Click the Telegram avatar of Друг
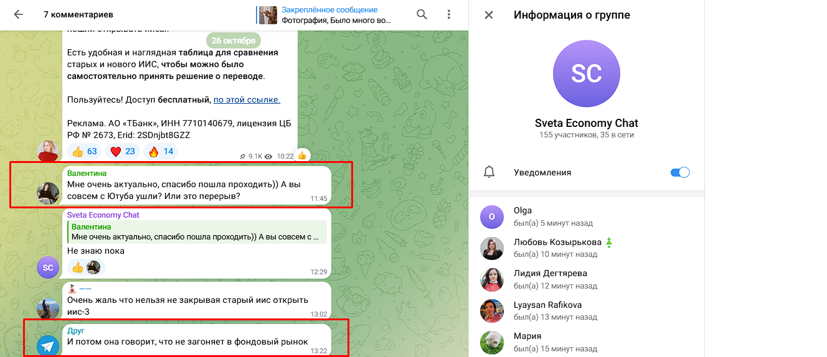 point(48,345)
